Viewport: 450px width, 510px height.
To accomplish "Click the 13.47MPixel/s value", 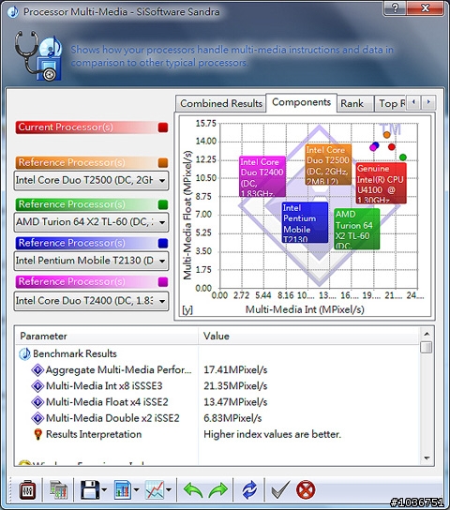I will tap(235, 402).
